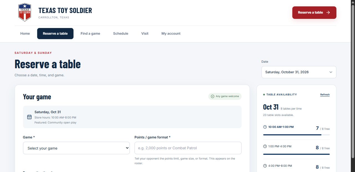Viewport: 355px width, 172px height.
Task: Click the clock icon for 1:00 PM–4:00 PM
Action: (x=265, y=146)
